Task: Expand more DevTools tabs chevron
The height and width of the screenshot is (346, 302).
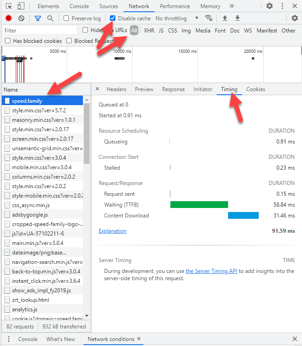Action: point(232,6)
